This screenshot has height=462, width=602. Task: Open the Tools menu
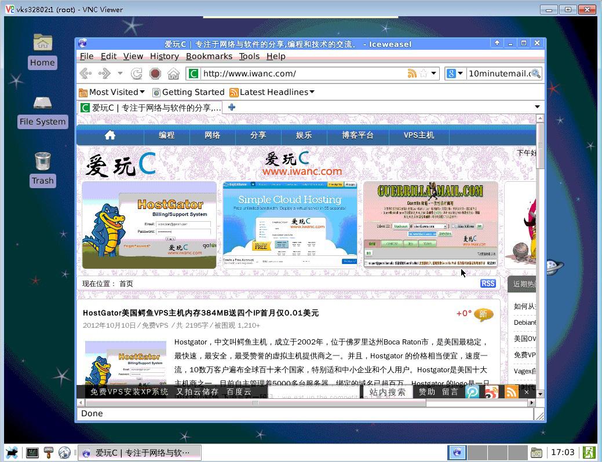[249, 56]
